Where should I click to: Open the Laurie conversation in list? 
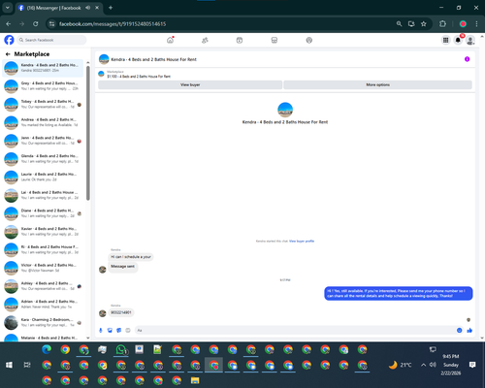coord(43,177)
